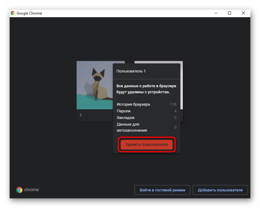Screen dimensions: 260x208
Task: Click the passwords count value 4
Action: coord(175,111)
